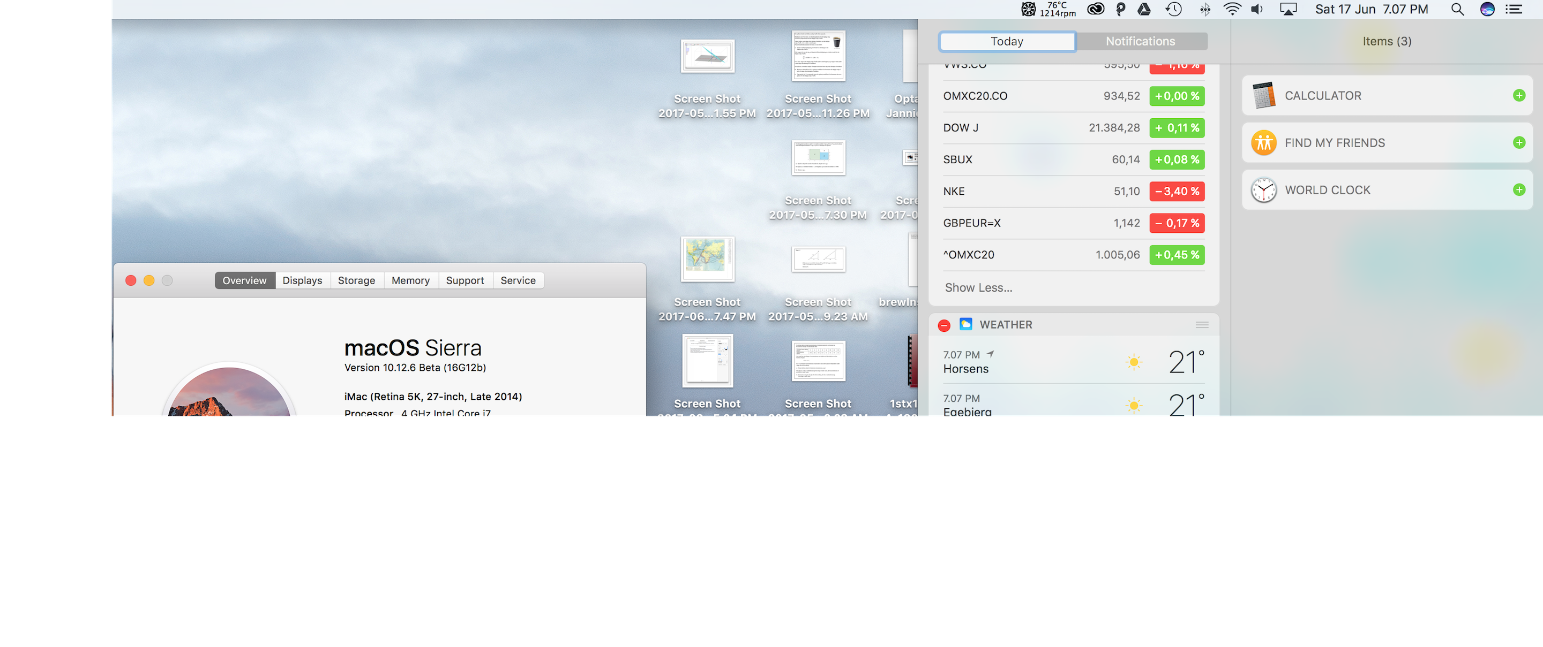Click the macOS Sierra version number text
The image size is (1543, 647).
tap(415, 368)
